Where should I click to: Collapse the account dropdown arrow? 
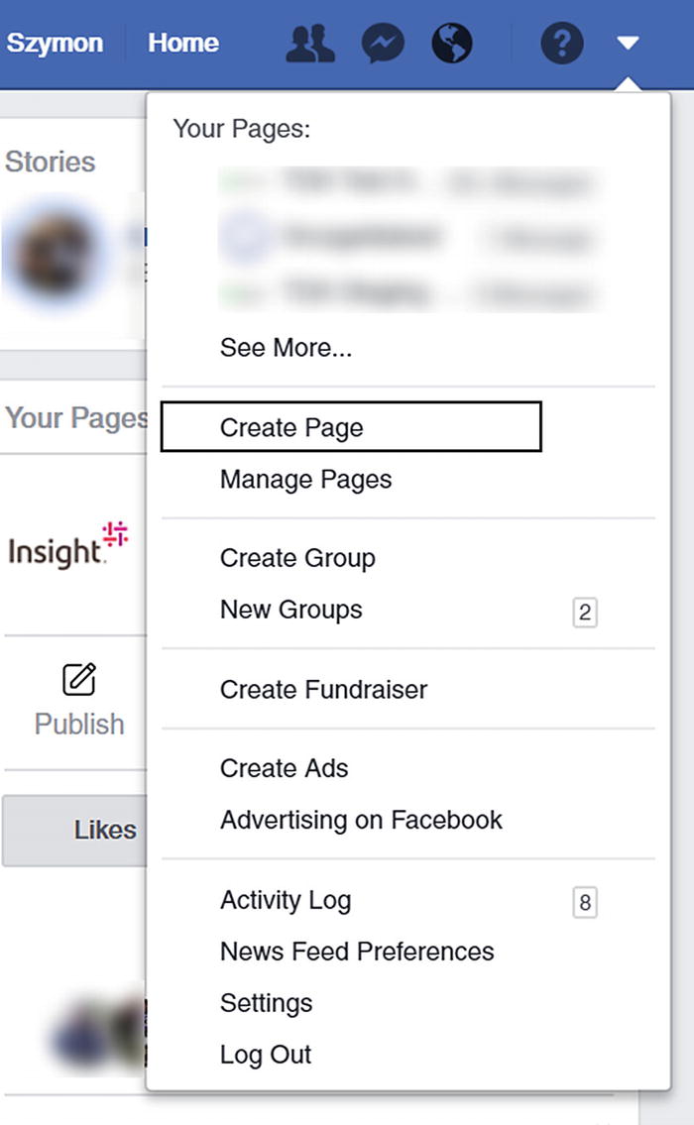628,44
